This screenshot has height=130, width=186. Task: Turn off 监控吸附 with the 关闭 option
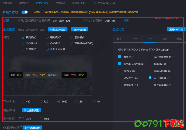[x=41, y=119]
